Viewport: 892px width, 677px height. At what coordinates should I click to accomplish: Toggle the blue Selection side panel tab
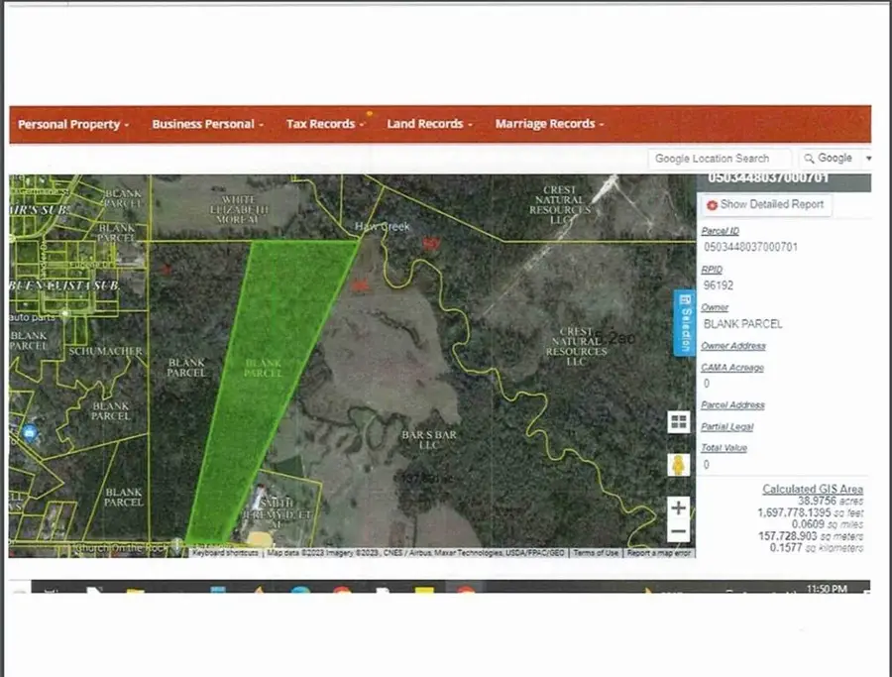(683, 322)
